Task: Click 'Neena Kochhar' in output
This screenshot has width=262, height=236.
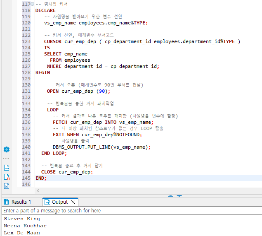Action: (25, 226)
